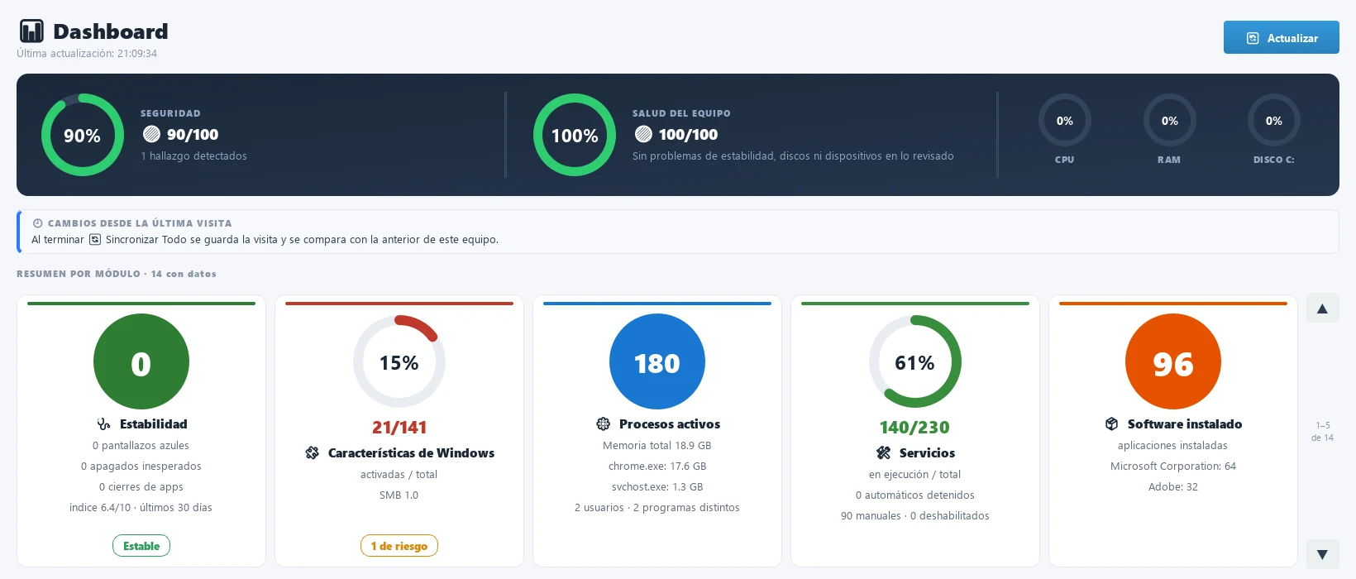Click the chip icon next to Procesos activos
Image resolution: width=1356 pixels, height=579 pixels.
[603, 424]
